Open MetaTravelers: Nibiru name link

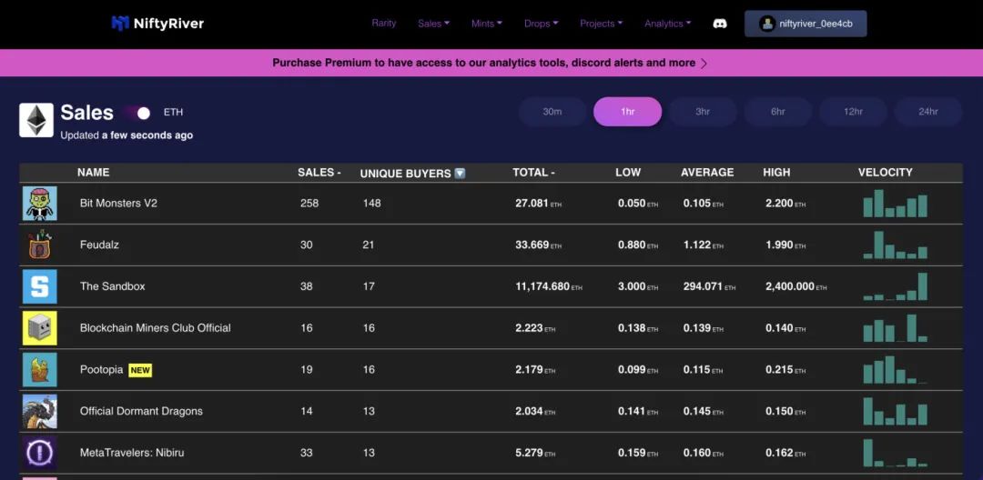132,453
